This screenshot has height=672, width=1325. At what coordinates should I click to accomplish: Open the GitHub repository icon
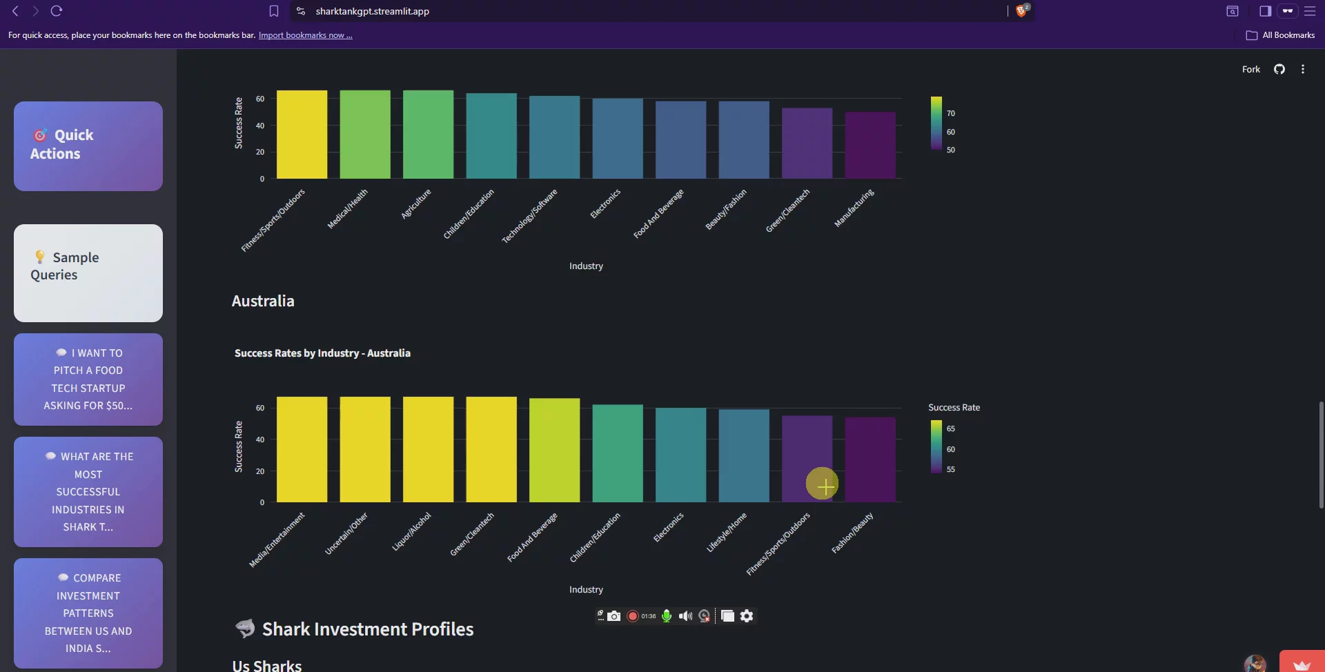coord(1279,69)
